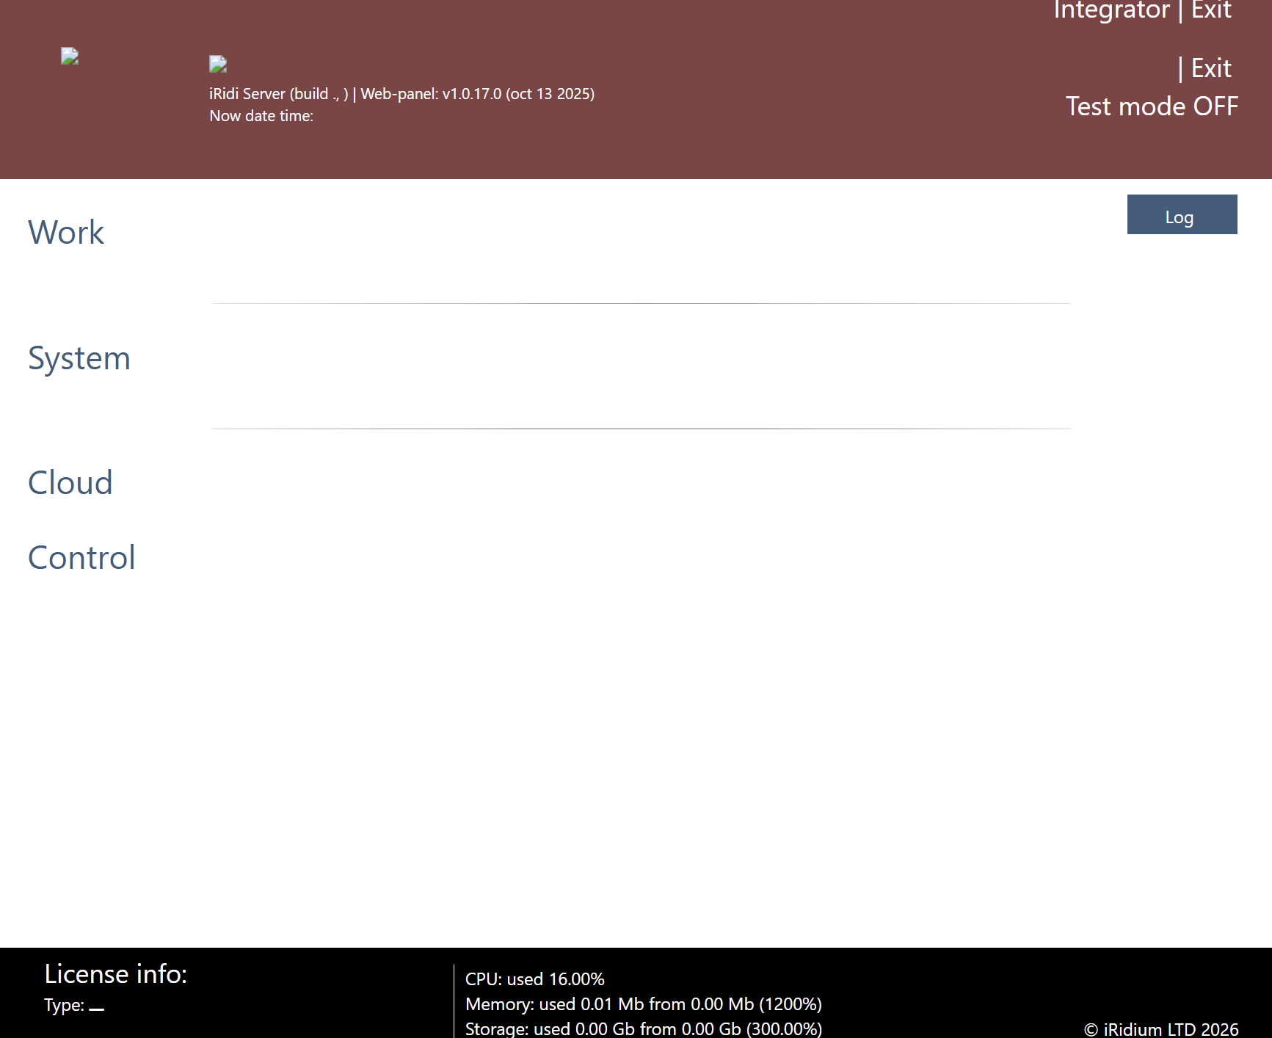The width and height of the screenshot is (1272, 1038).
Task: Click the Memory usage readout
Action: coord(643,1004)
